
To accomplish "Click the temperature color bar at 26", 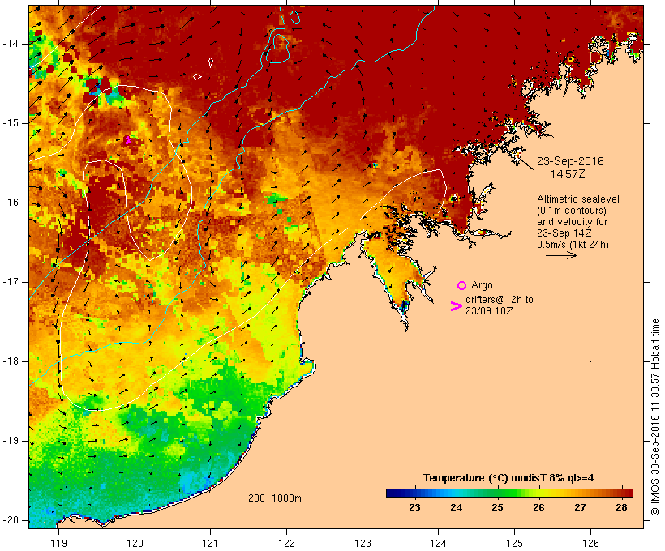I will (538, 493).
